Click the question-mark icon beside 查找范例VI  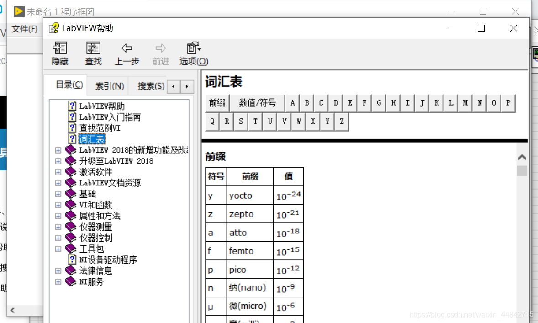tap(72, 128)
